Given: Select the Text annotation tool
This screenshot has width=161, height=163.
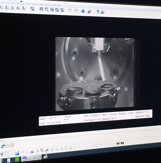Looking at the screenshot, I should tap(37, 150).
